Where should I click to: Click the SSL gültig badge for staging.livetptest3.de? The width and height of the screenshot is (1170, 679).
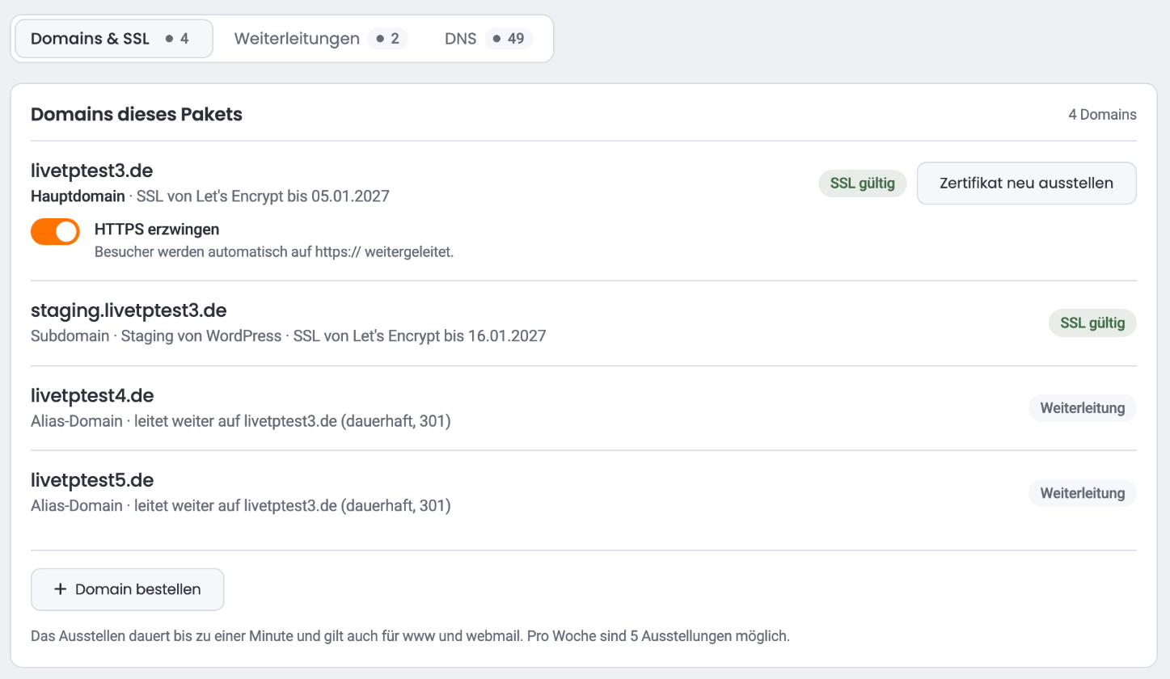tap(1092, 323)
